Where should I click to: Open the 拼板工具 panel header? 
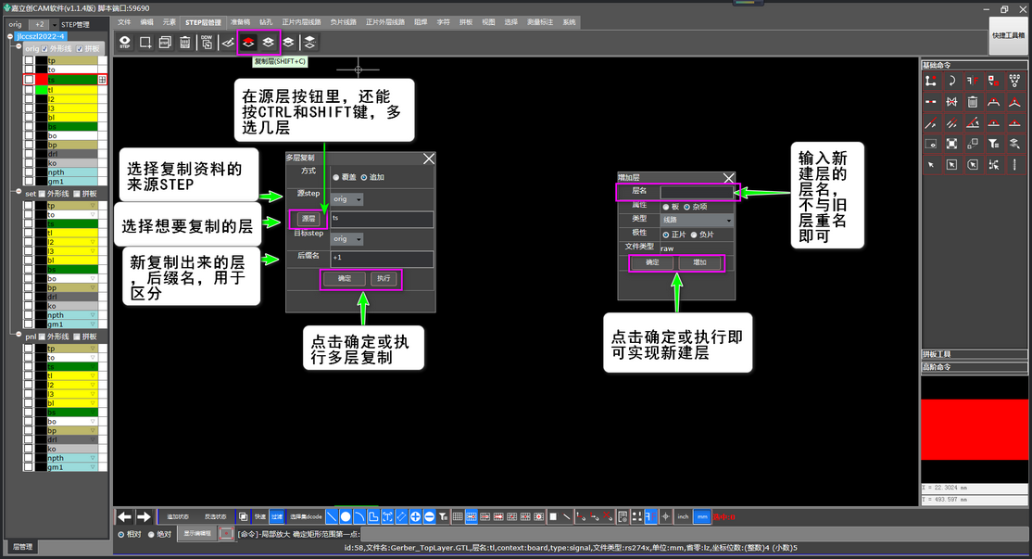pos(974,354)
